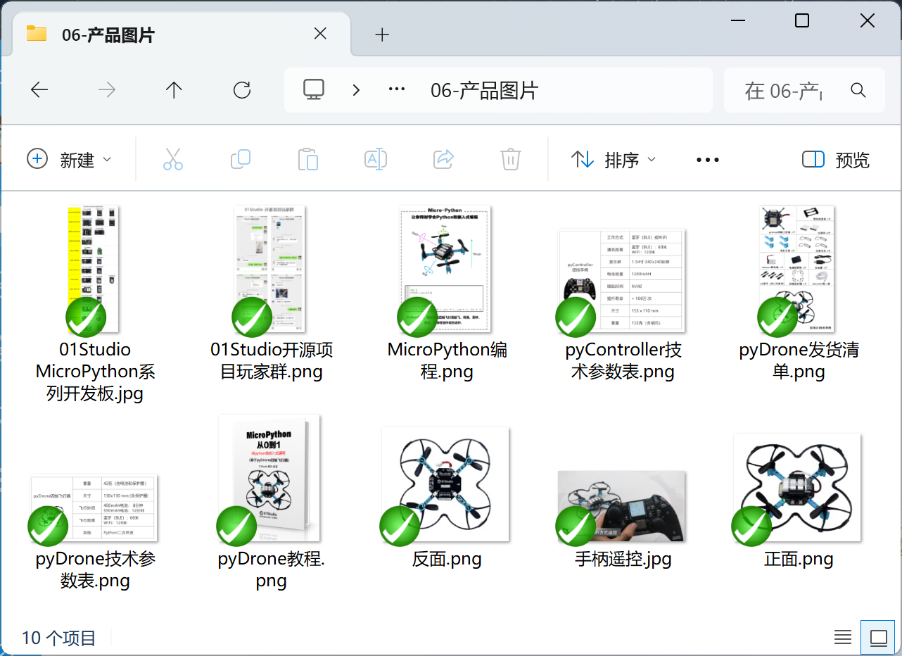Select the pyDrone技术参数表.png thumbnail
Viewport: 902px width, 656px height.
(94, 508)
